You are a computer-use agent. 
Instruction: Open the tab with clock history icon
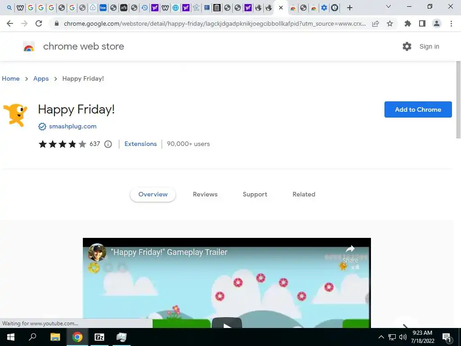(145, 8)
